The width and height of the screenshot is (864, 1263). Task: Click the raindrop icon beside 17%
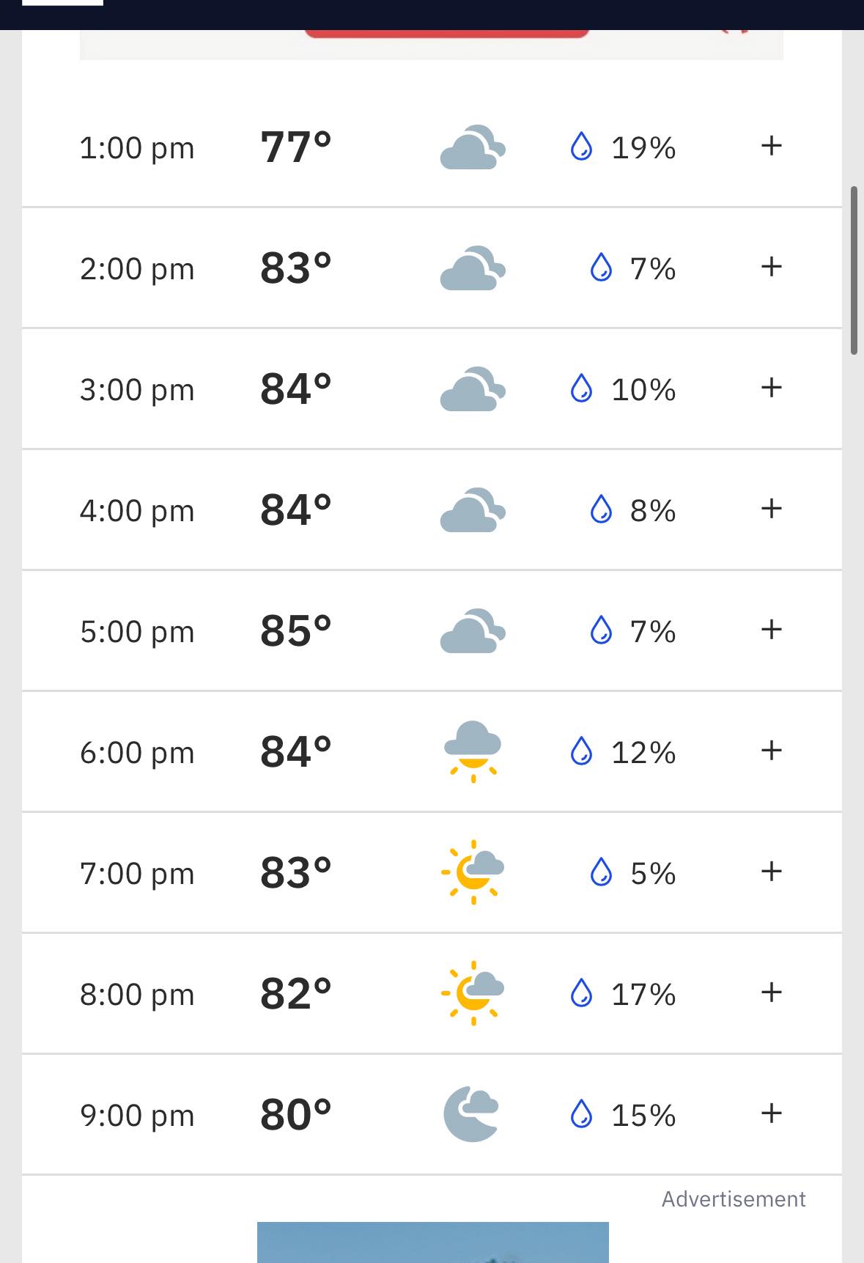581,993
